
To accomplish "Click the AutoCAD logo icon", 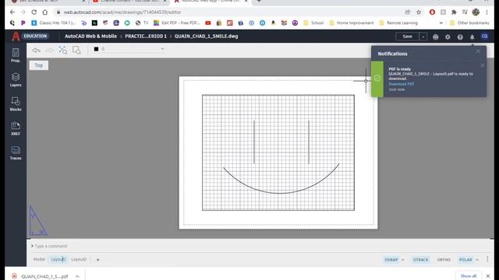I will point(16,37).
